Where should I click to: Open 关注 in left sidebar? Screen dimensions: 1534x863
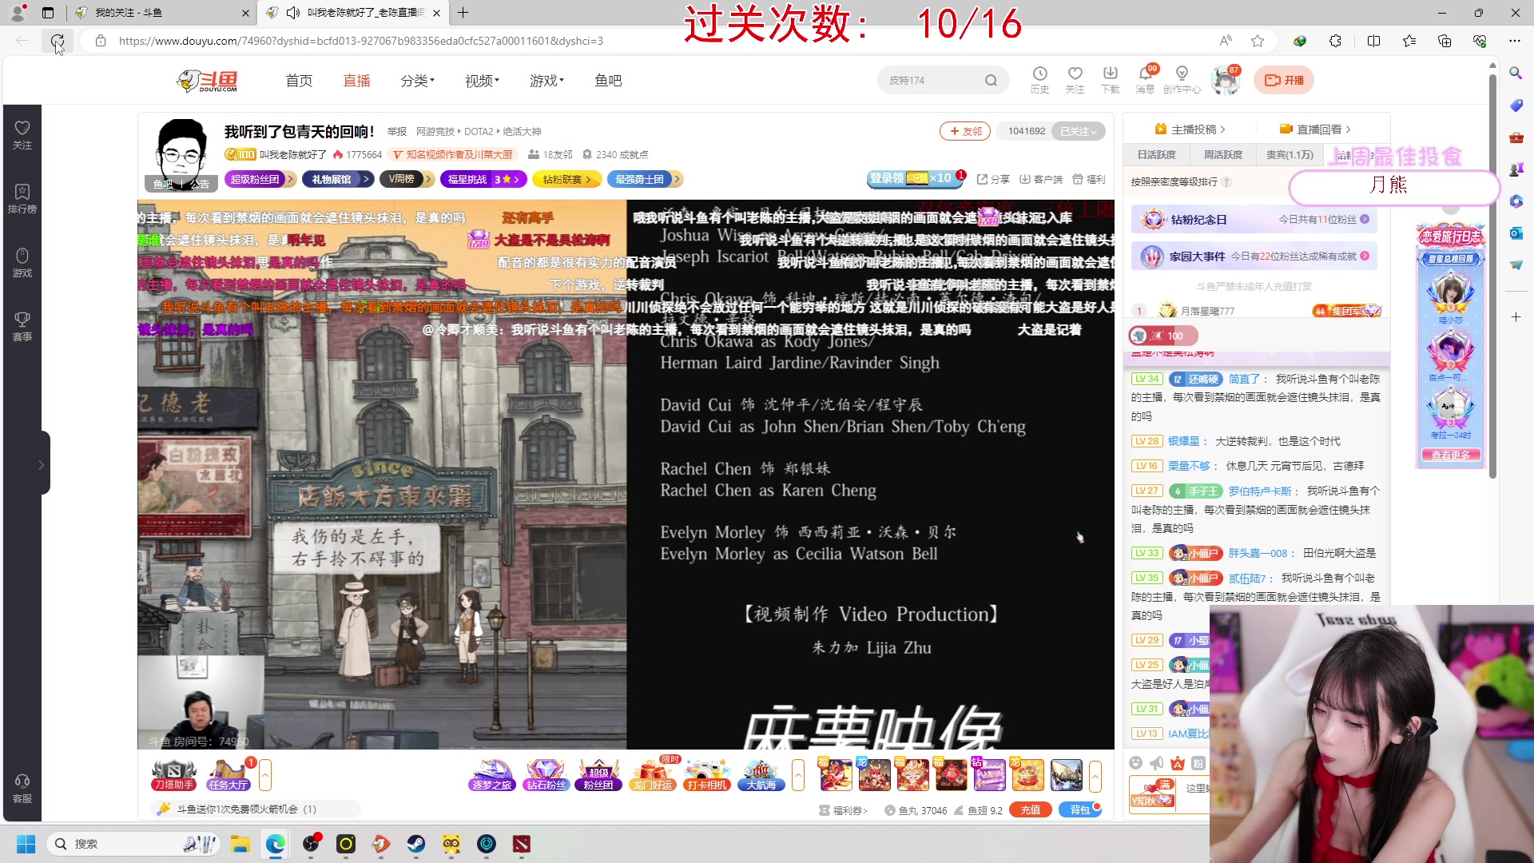click(x=22, y=134)
